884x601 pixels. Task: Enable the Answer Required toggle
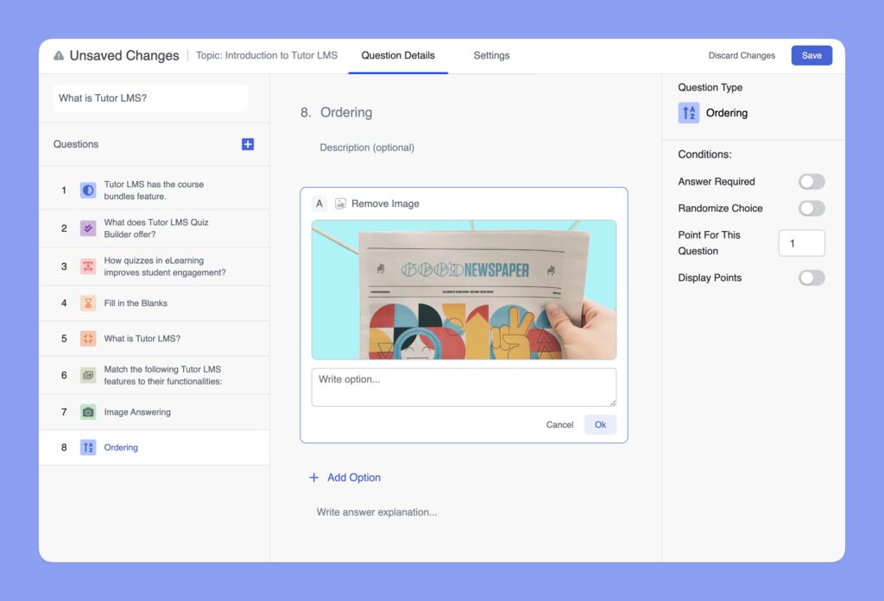(811, 181)
